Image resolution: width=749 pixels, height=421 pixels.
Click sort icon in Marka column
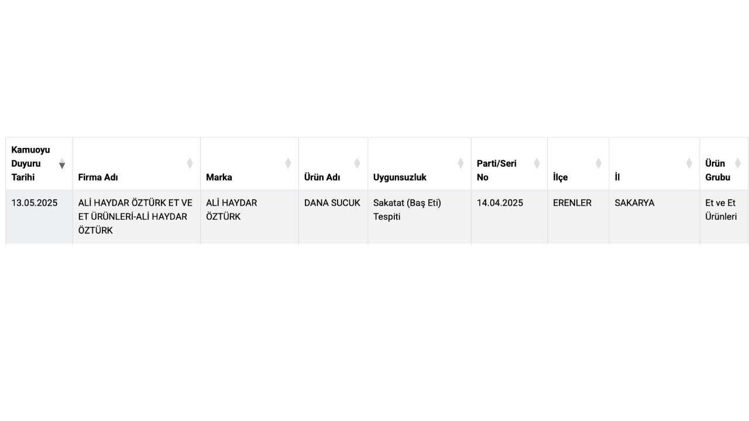point(288,164)
